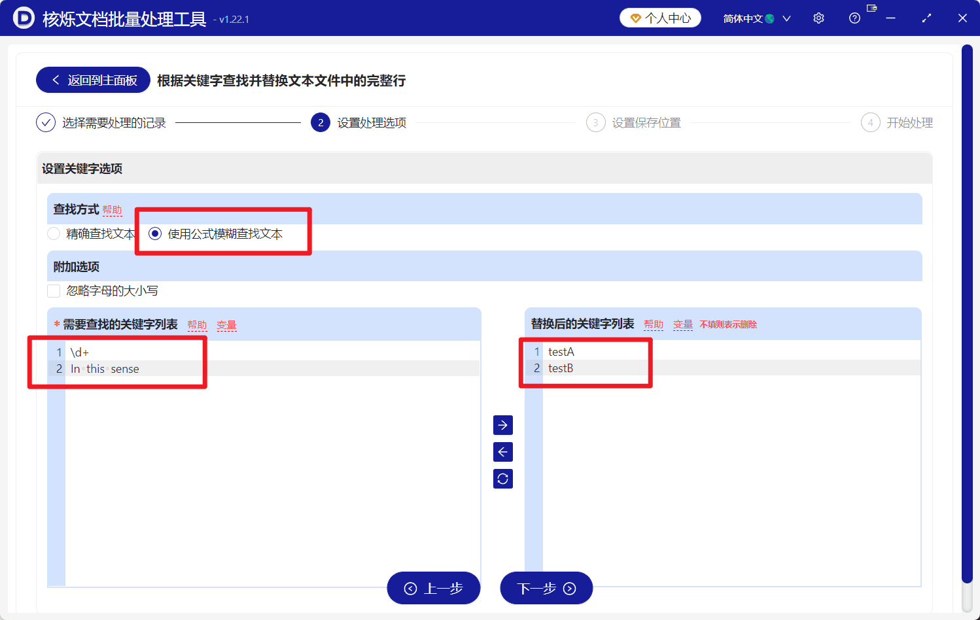Image resolution: width=980 pixels, height=620 pixels.
Task: Click the sync/refresh icon between keyword panels
Action: (502, 478)
